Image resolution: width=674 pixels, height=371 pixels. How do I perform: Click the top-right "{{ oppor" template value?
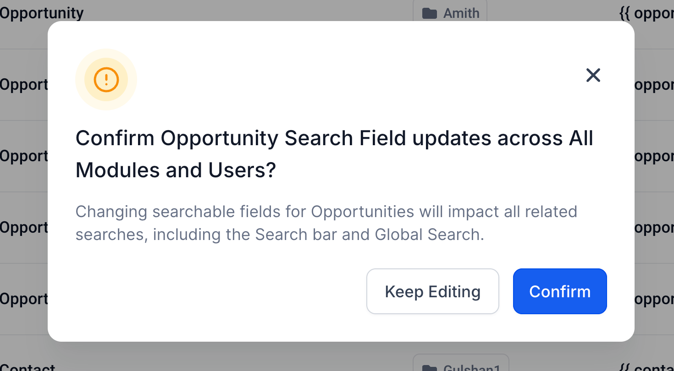[646, 13]
